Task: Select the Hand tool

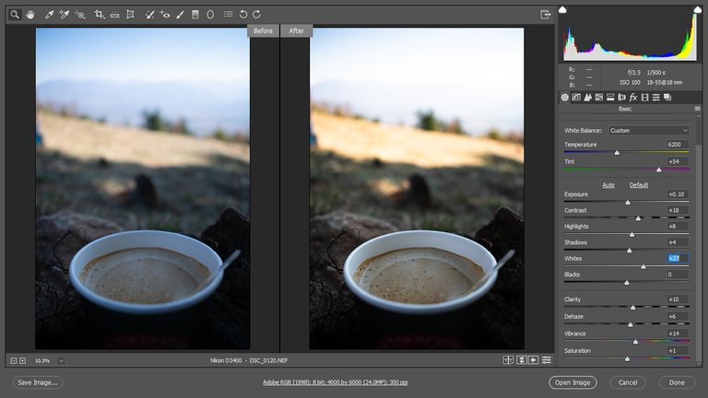Action: 30,15
